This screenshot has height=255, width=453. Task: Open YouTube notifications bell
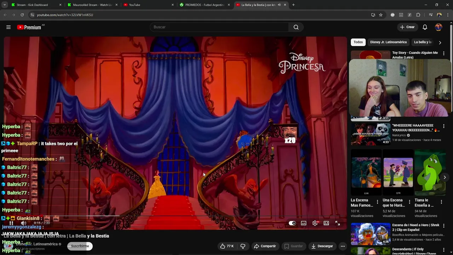pyautogui.click(x=425, y=27)
